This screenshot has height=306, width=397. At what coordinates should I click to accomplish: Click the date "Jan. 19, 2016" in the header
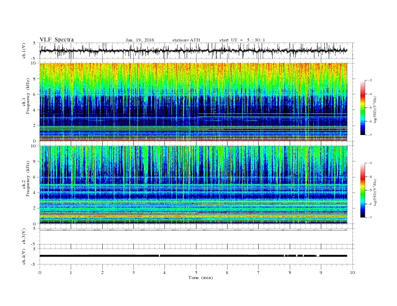click(x=140, y=40)
